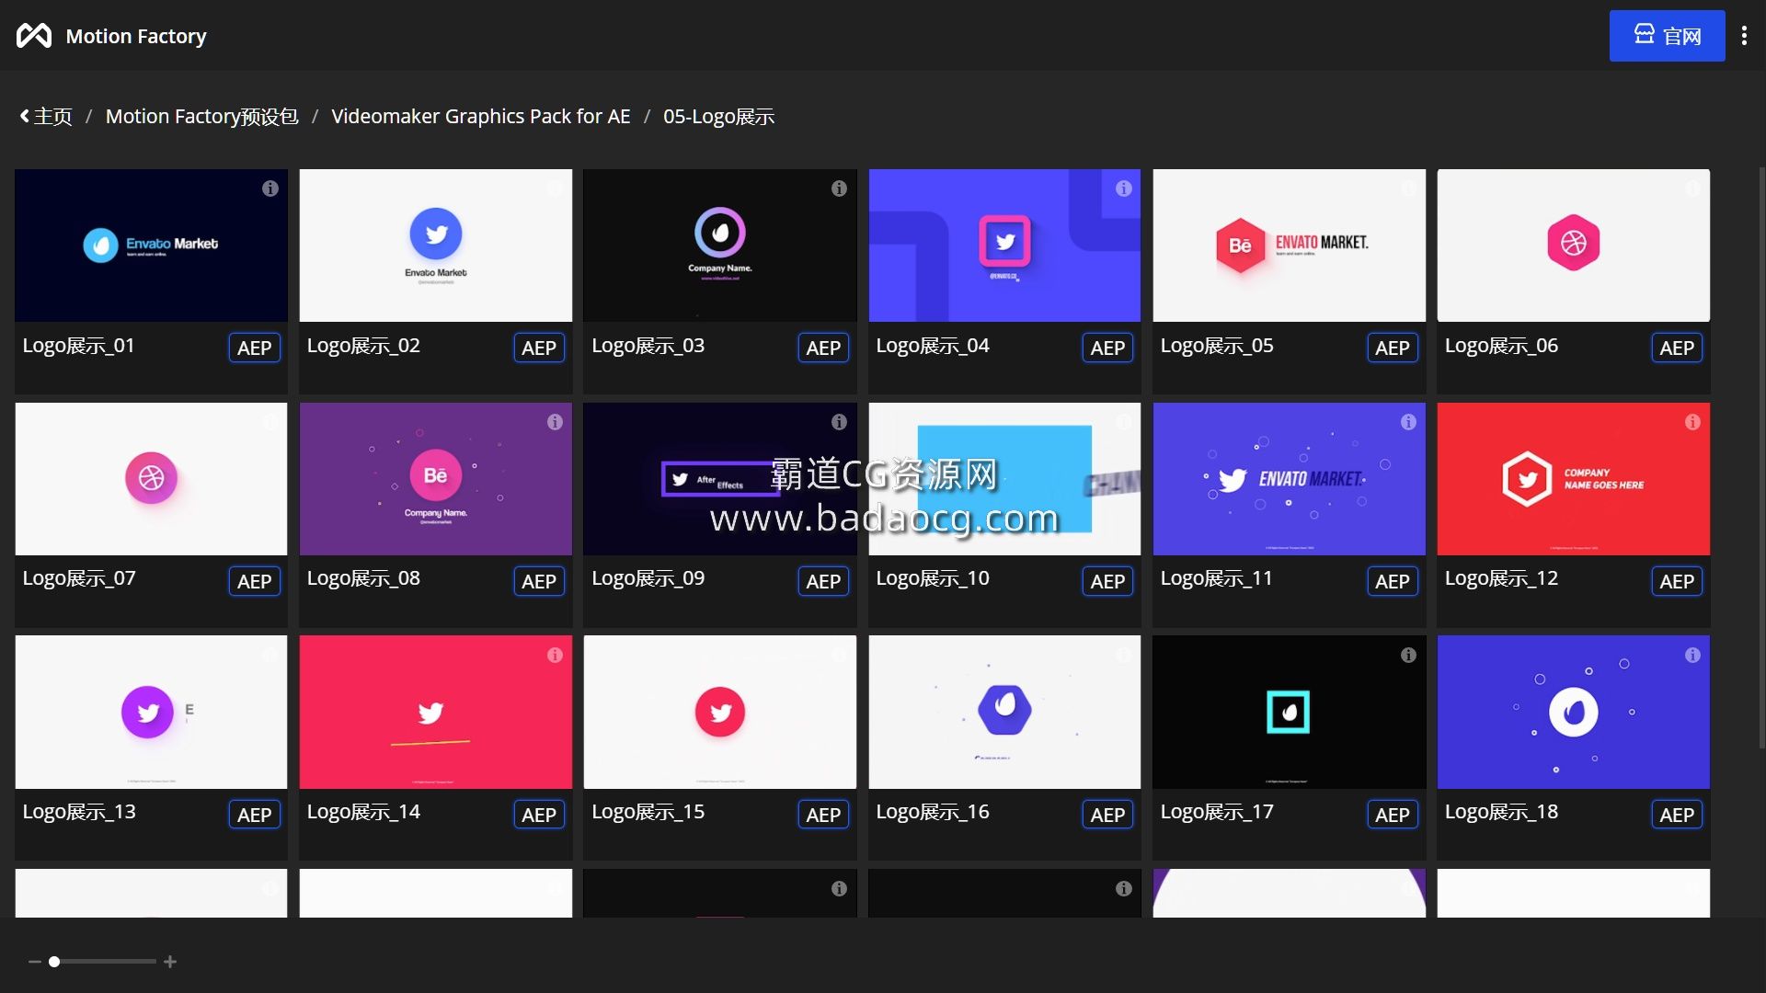Show info icon for Logo展示_18
Image resolution: width=1766 pixels, height=993 pixels.
point(1692,656)
